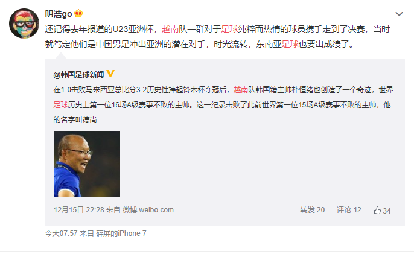
Task: Open 明浩go's profile avatar
Action: click(24, 24)
